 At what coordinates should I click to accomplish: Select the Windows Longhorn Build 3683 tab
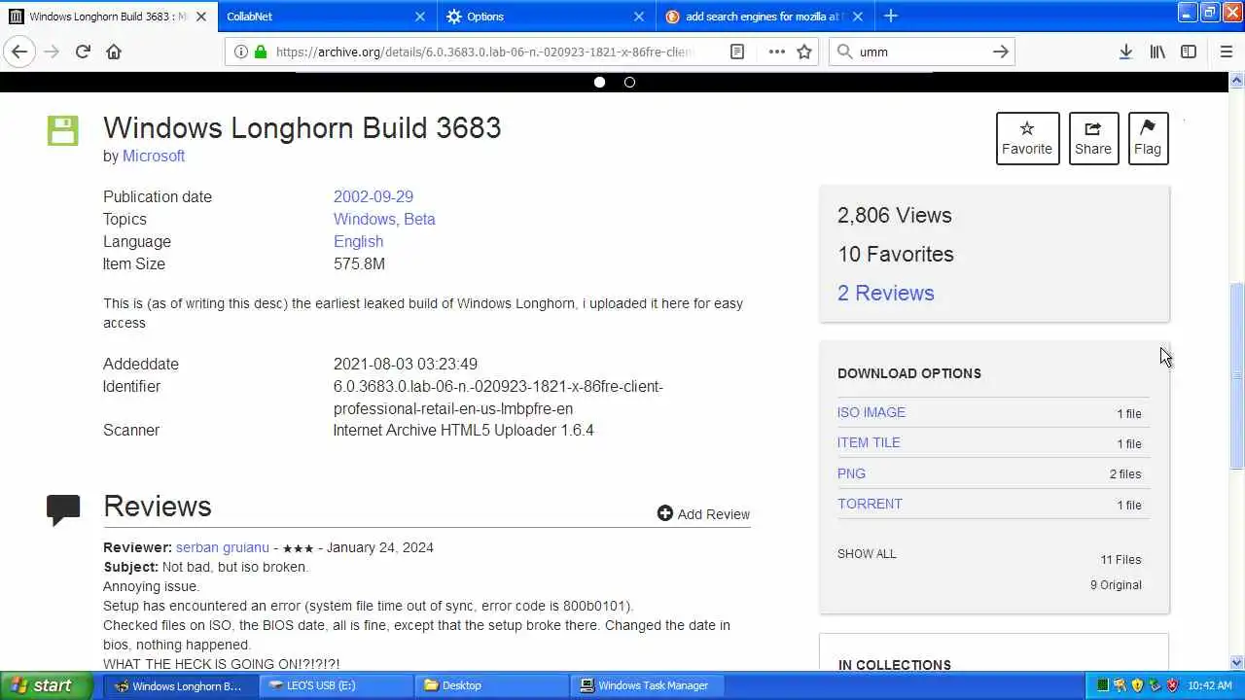click(x=109, y=17)
